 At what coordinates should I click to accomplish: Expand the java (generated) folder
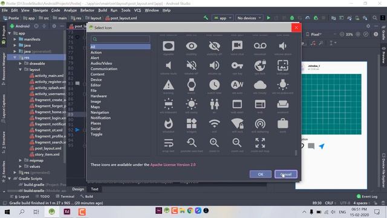pos(15,51)
